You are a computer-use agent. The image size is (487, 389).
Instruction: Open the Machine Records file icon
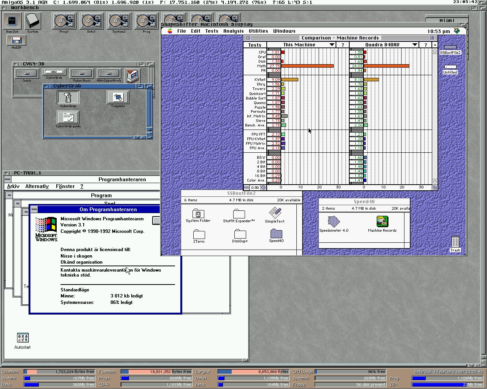[382, 221]
